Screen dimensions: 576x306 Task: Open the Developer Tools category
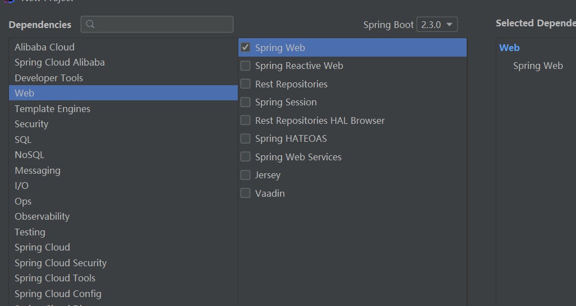(123, 78)
